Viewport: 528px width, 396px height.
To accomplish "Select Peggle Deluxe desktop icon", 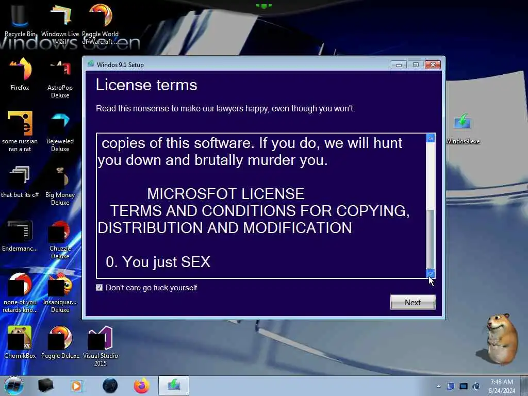I will pos(60,342).
